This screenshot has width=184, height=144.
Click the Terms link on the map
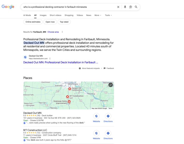tap(110, 108)
